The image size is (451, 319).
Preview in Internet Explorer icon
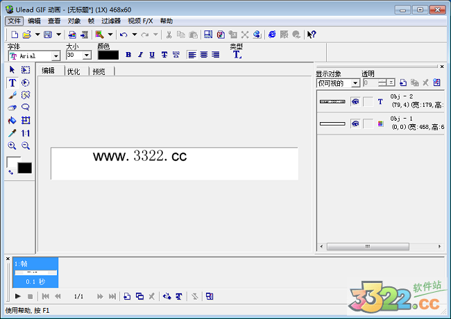[272, 35]
